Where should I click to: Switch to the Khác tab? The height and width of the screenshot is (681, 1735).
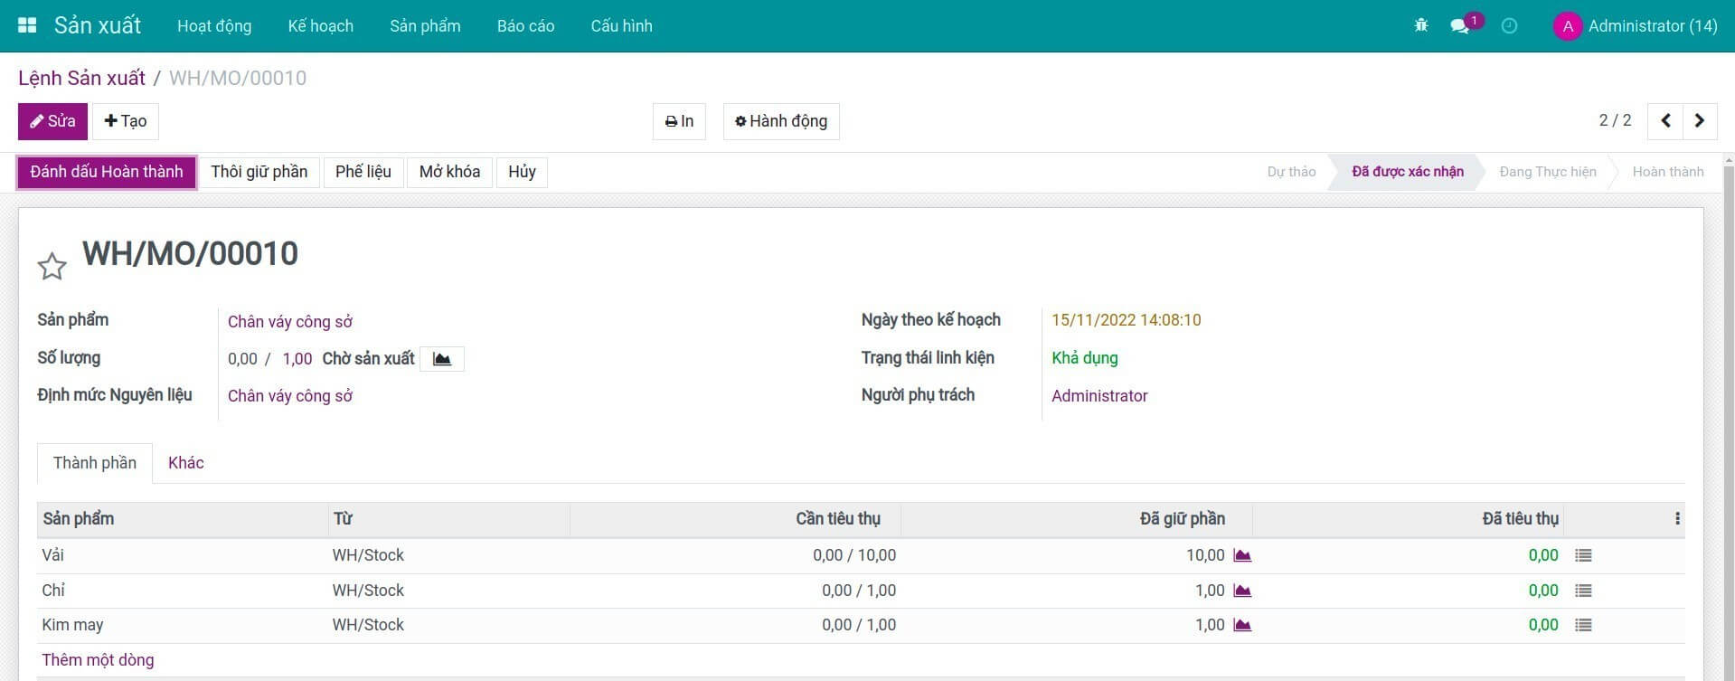pos(185,463)
